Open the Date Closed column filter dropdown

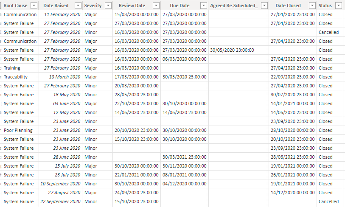pyautogui.click(x=312, y=6)
